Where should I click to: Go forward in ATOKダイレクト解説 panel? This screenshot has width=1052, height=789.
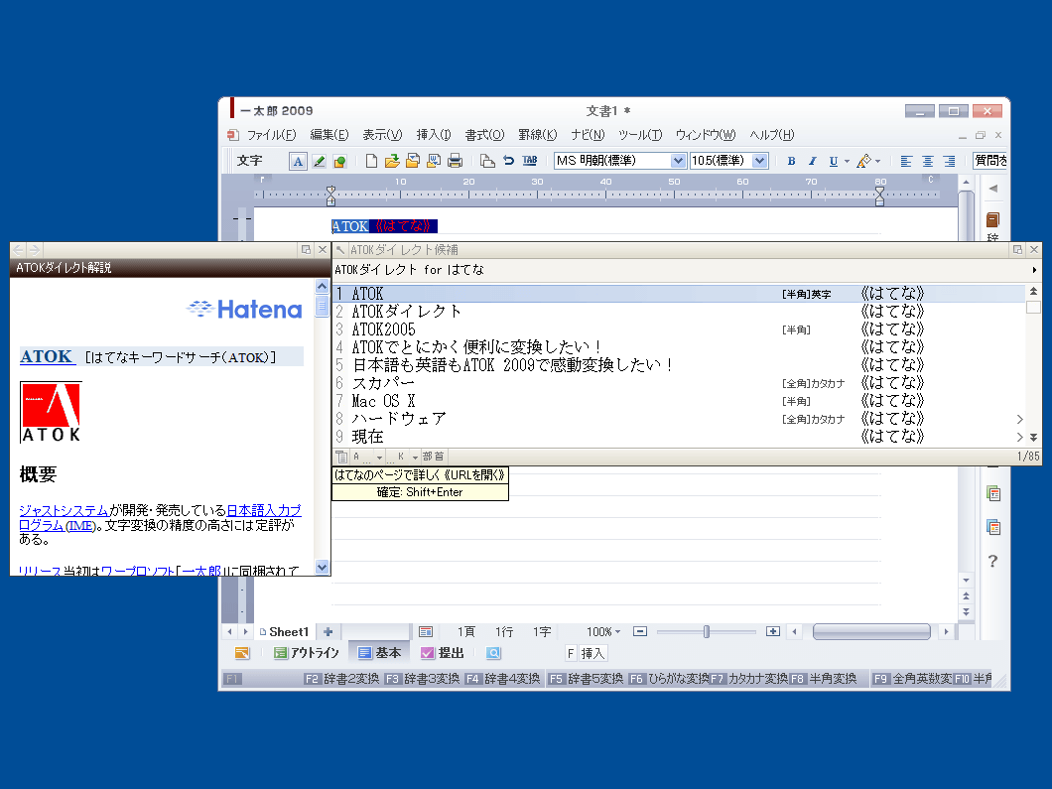tap(34, 249)
